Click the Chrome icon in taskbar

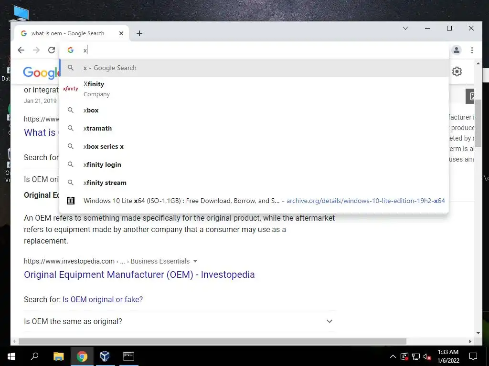pos(82,356)
